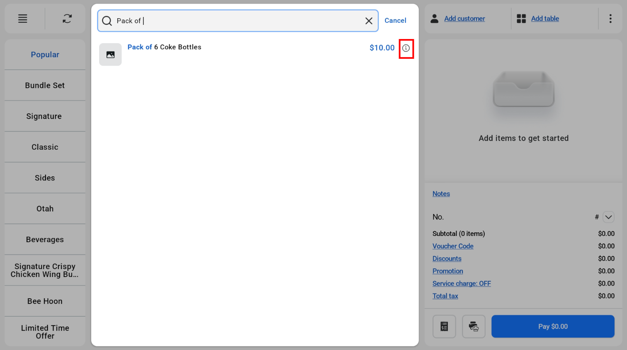The height and width of the screenshot is (350, 627).
Task: Click the Coke Bottles image placeholder thumbnail
Action: click(110, 54)
